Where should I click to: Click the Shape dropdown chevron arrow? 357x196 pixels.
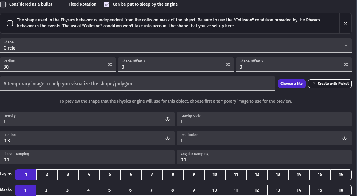(346, 46)
